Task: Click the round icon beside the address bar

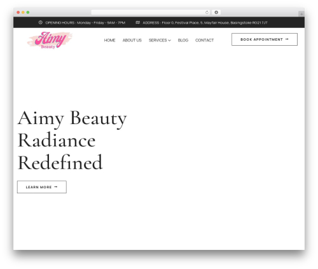Action: [x=216, y=12]
